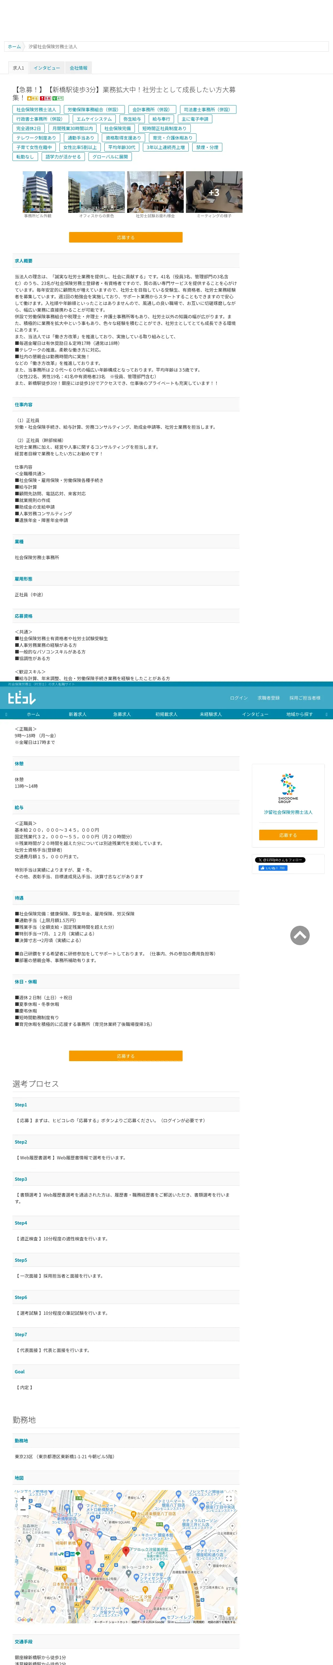This screenshot has height=1665, width=333.
Task: Click 応募する button in company sidebar
Action: [x=288, y=835]
